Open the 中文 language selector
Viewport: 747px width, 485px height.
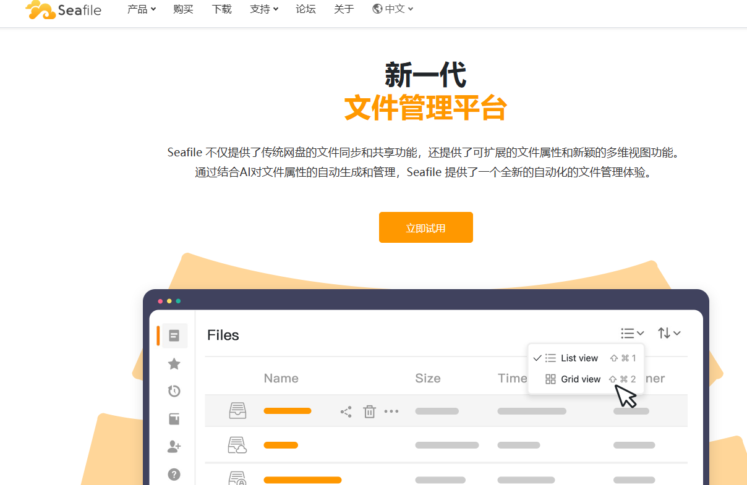(393, 9)
